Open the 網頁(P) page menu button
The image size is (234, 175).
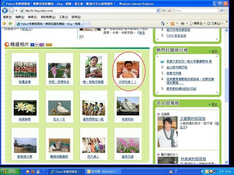pos(197,23)
